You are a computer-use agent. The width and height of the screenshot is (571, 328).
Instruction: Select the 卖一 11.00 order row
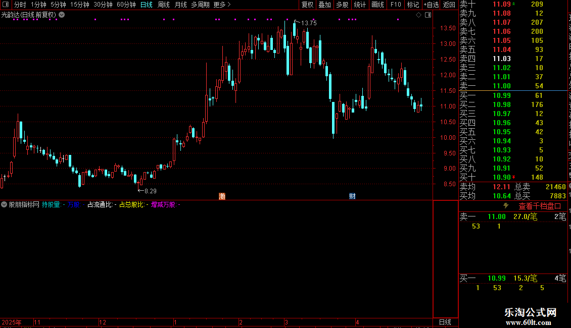(x=513, y=86)
